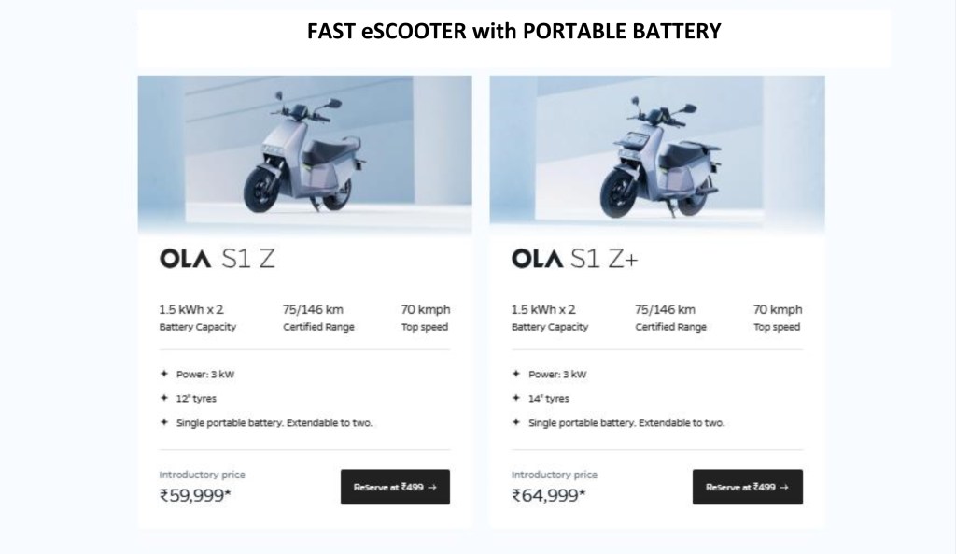Click the OLA logo in the S1 Z+ card

pos(539,261)
